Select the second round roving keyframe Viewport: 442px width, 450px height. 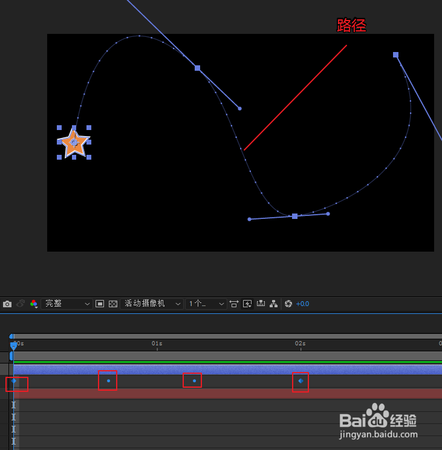195,381
